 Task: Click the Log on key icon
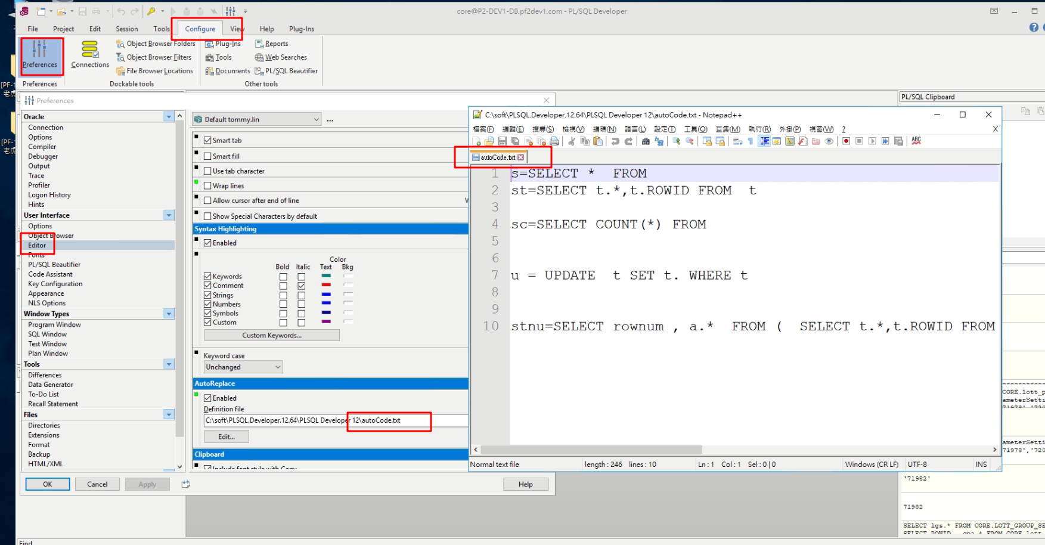coord(151,11)
